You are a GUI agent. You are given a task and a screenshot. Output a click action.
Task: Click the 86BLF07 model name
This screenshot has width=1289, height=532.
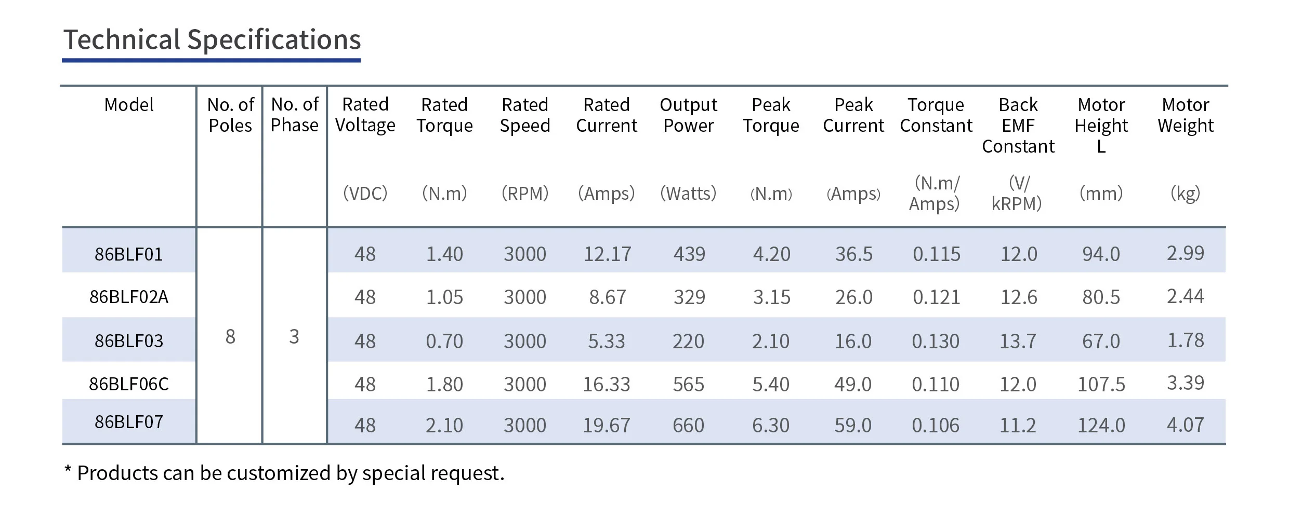coord(129,422)
